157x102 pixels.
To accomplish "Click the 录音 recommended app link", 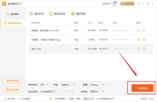I will coord(78,99).
